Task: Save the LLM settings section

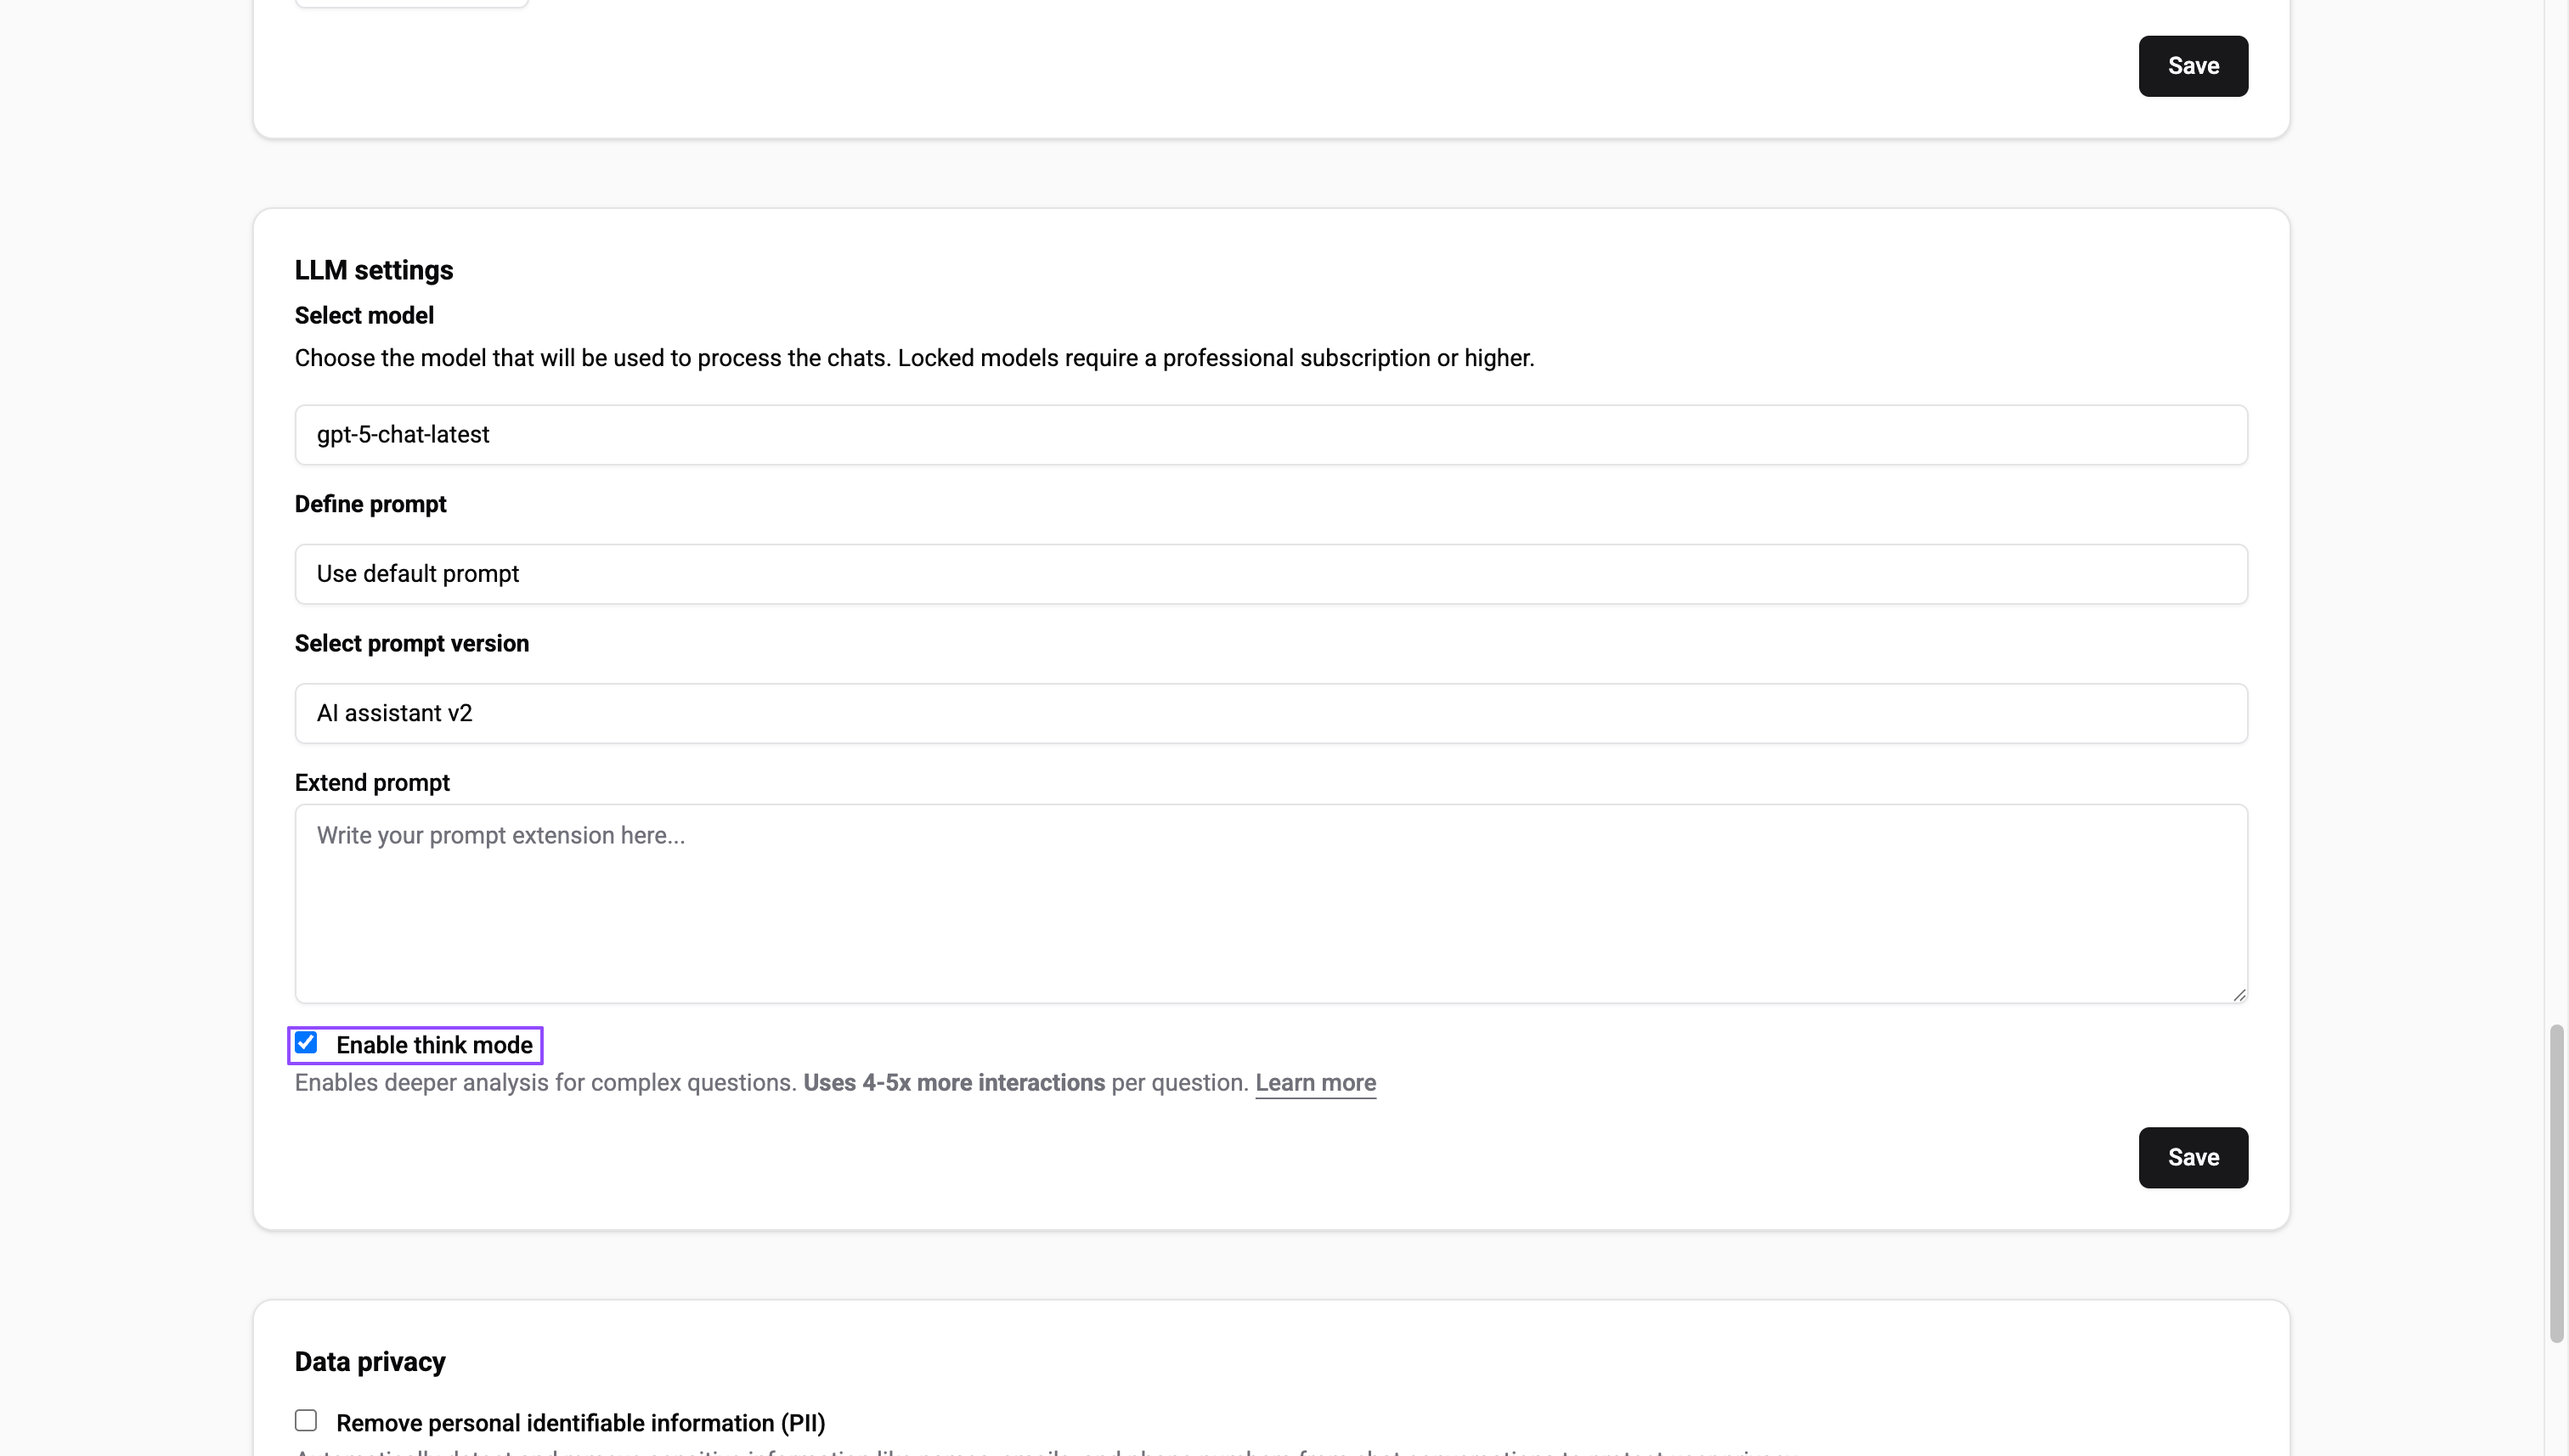Action: click(x=2192, y=1157)
